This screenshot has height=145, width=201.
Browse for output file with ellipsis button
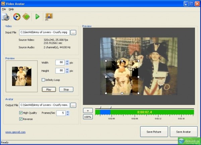[x=73, y=105]
